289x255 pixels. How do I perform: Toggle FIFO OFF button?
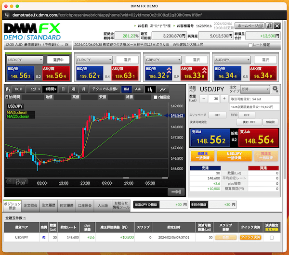(x=247, y=115)
